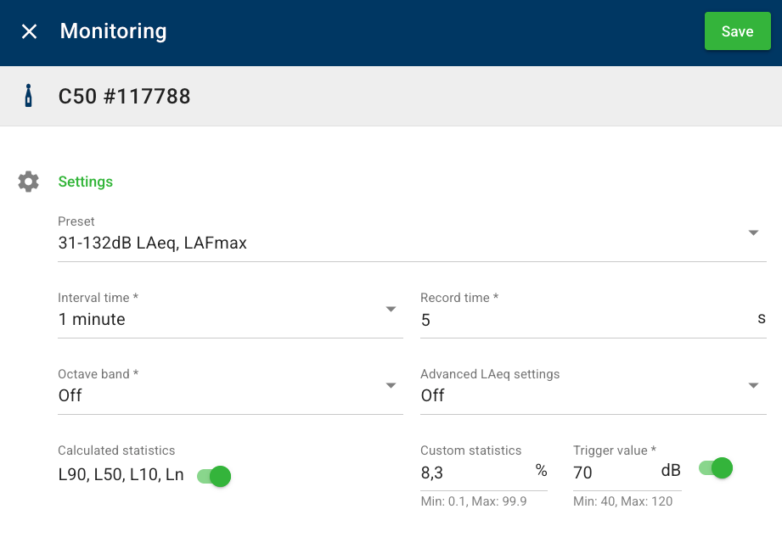The height and width of the screenshot is (537, 782).
Task: Click the Octave band arrow icon
Action: click(391, 386)
